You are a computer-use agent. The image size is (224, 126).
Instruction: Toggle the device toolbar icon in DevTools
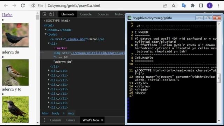(x=51, y=14)
